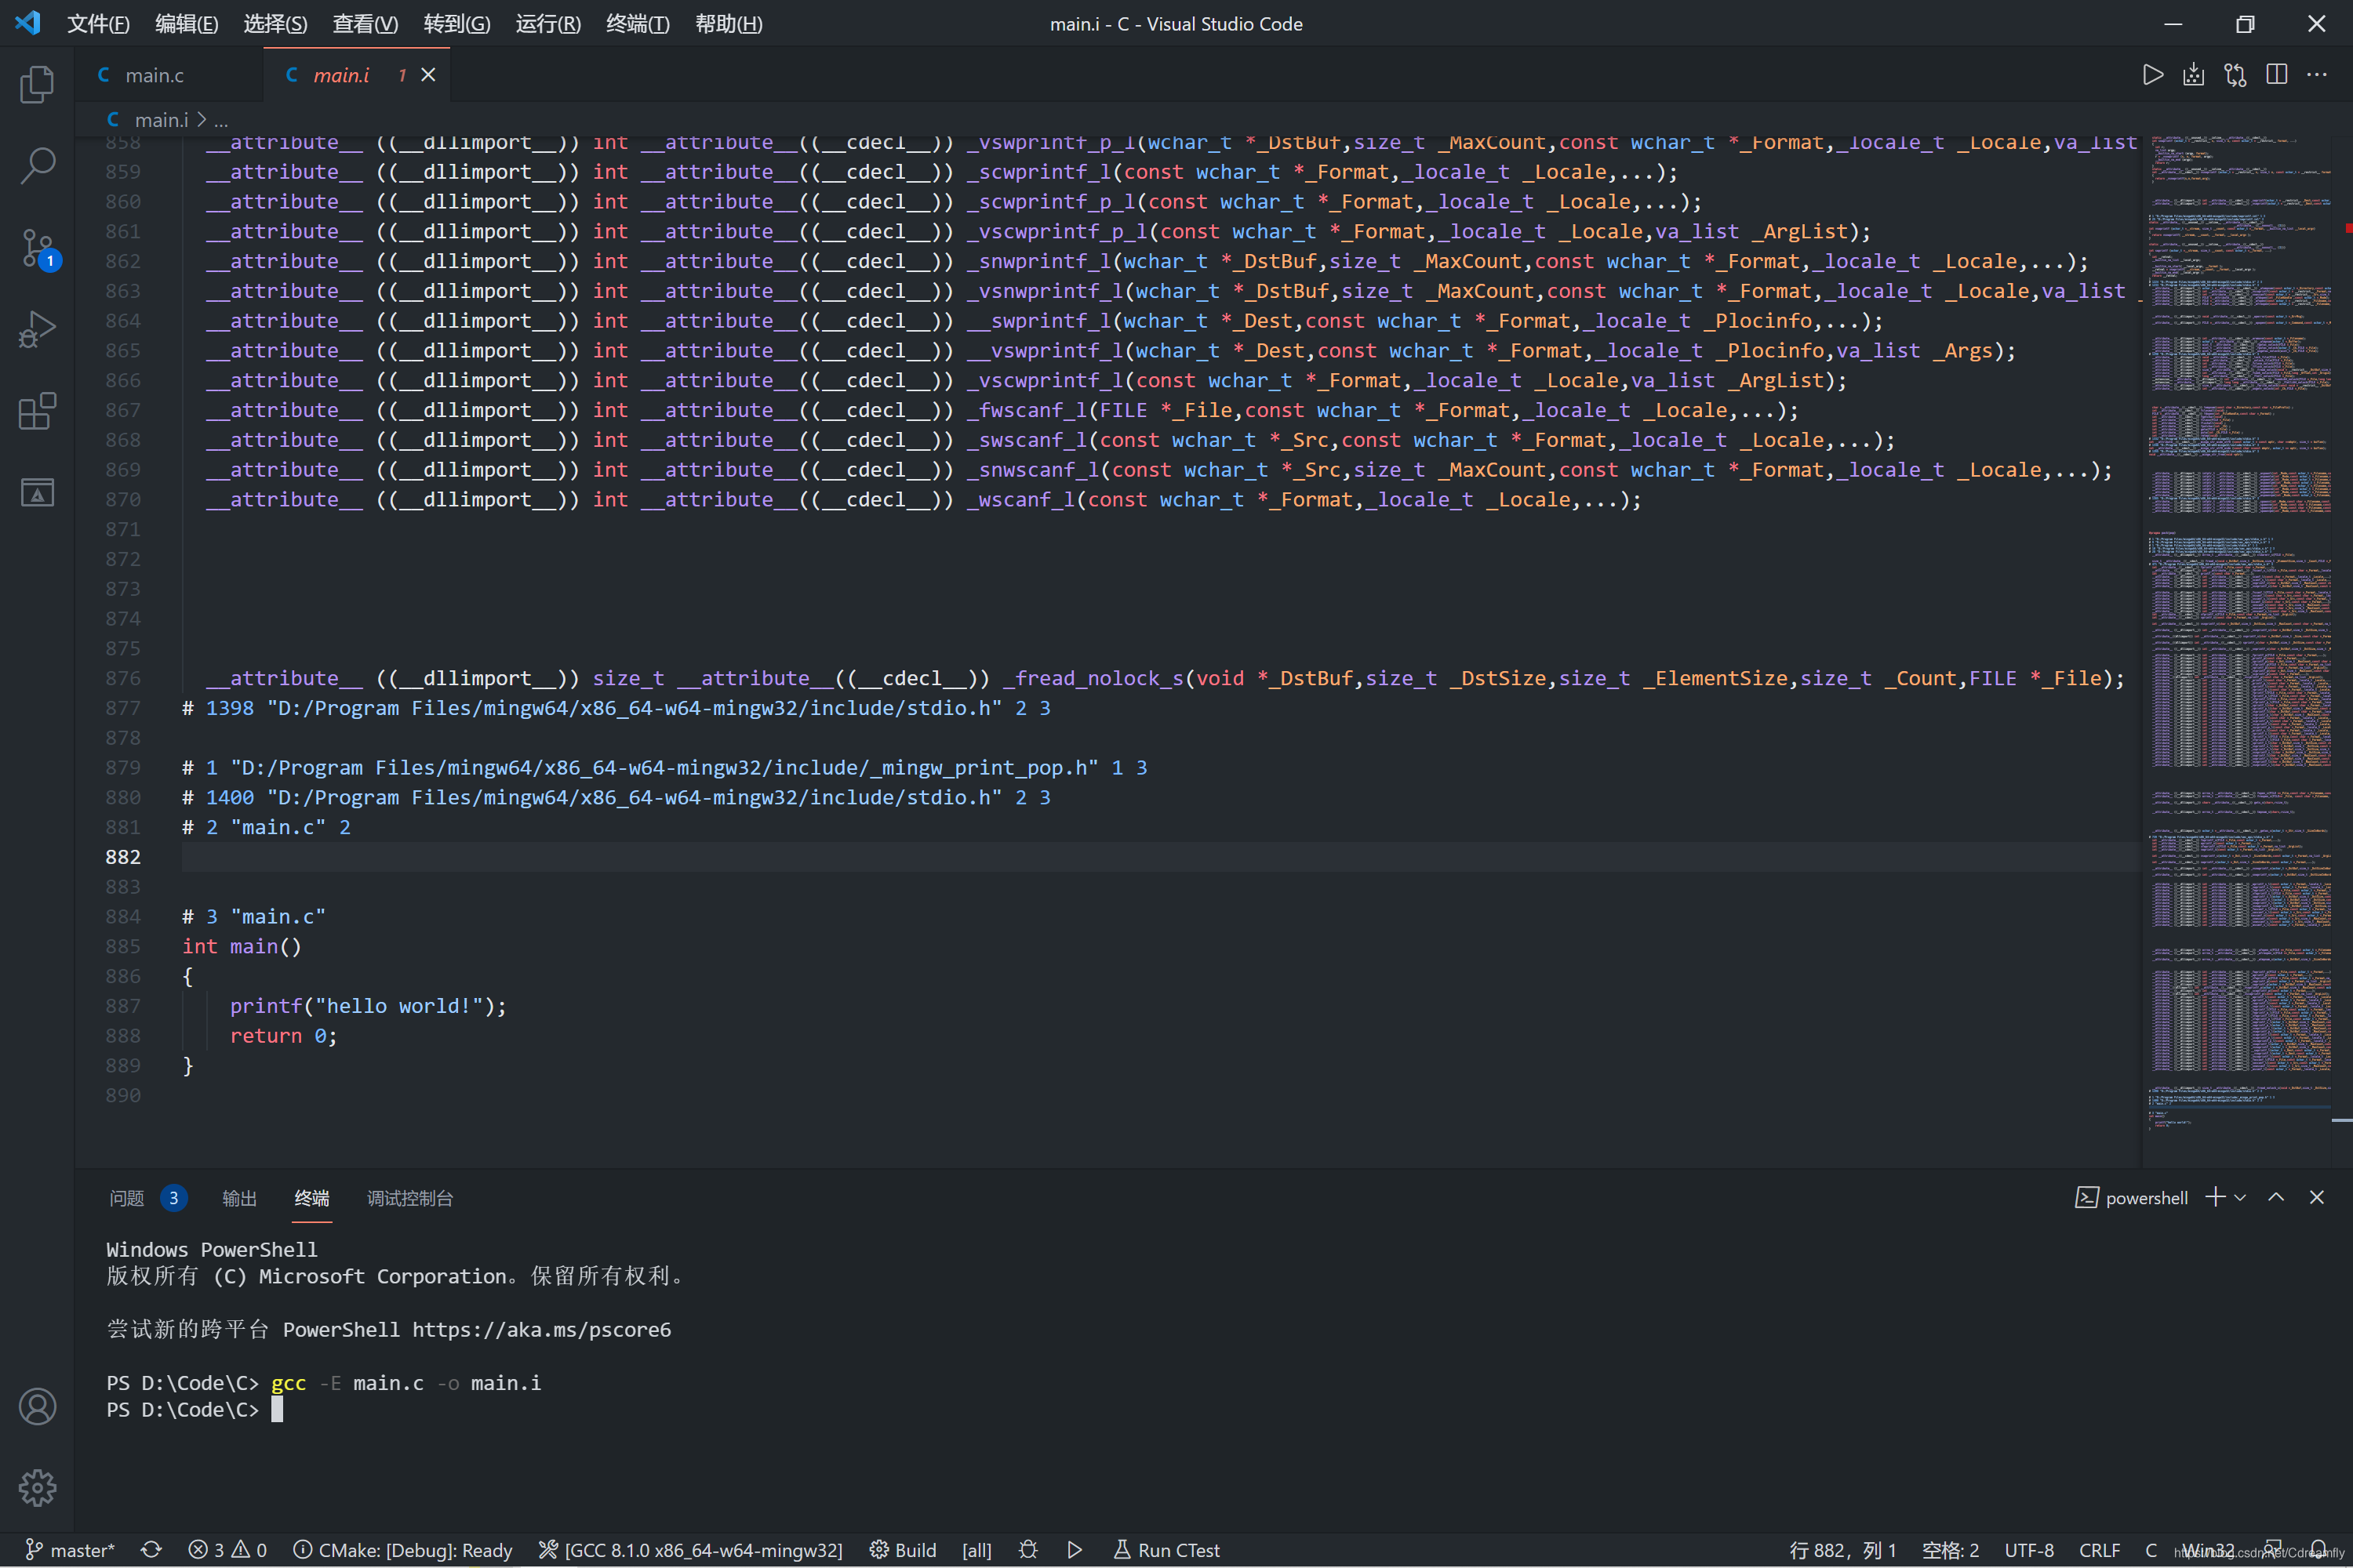Open the Manage gear icon
The height and width of the screenshot is (1568, 2353).
(37, 1487)
